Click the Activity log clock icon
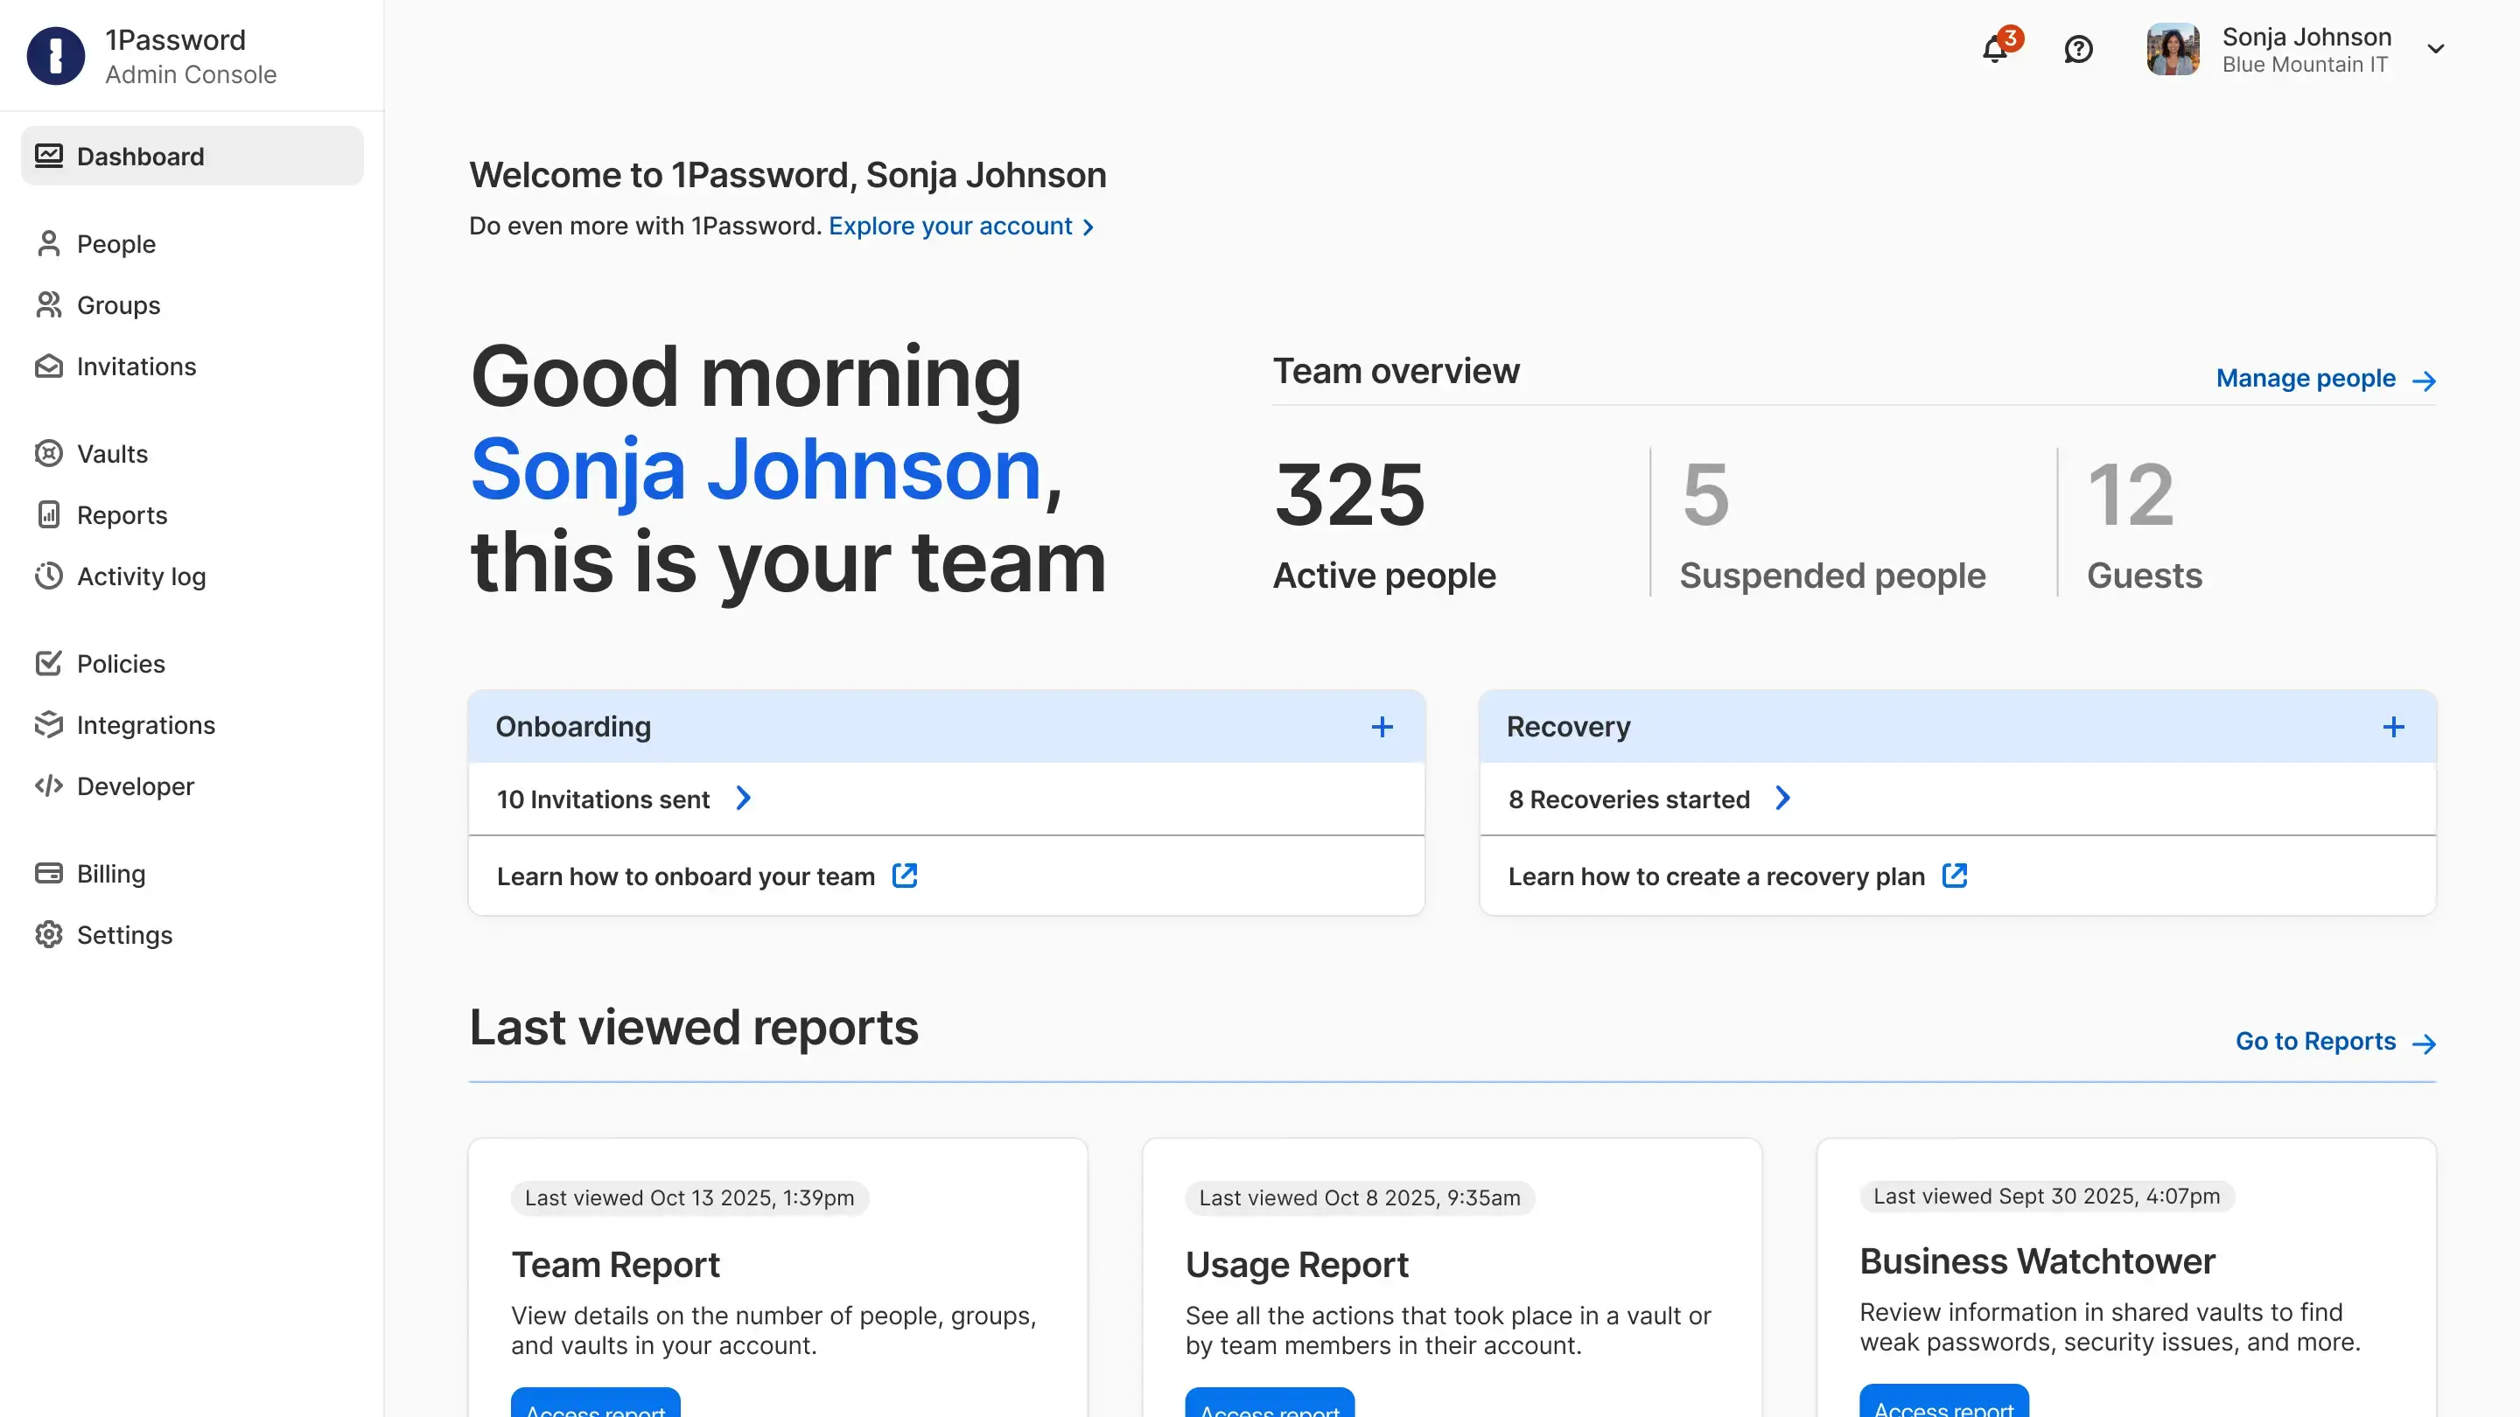The image size is (2520, 1417). 49,576
